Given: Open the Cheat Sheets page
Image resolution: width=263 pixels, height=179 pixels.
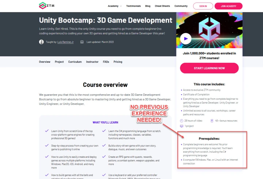Looking at the screenshot, I should click(162, 6).
